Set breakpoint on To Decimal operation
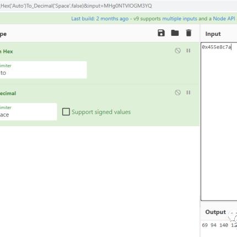The width and height of the screenshot is (237, 237). 188,93
